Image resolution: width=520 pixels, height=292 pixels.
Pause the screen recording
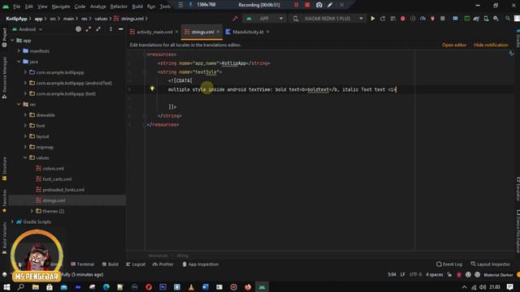[297, 5]
